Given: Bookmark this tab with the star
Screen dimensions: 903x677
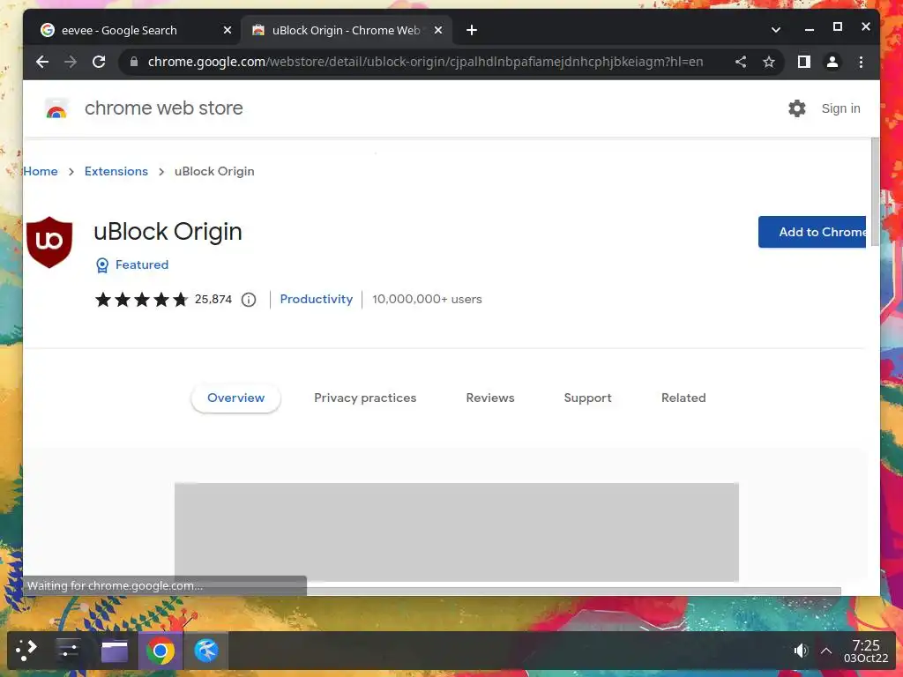Looking at the screenshot, I should pos(769,62).
